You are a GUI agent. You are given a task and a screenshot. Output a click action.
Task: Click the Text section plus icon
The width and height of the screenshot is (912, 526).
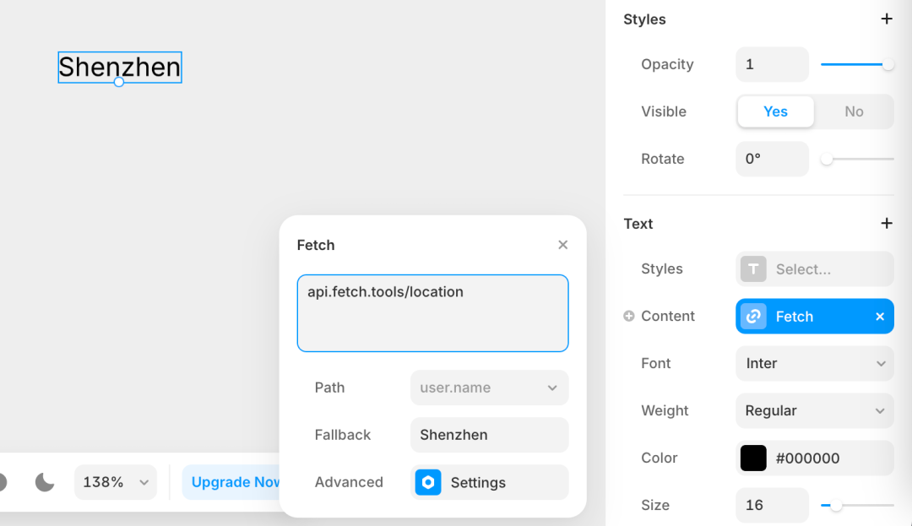(x=887, y=223)
